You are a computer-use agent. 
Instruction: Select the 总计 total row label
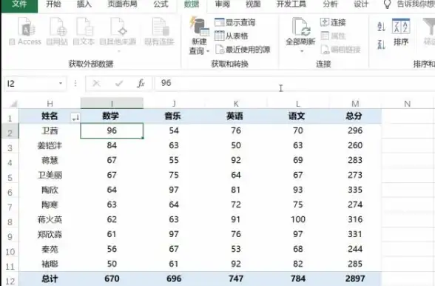(x=50, y=279)
